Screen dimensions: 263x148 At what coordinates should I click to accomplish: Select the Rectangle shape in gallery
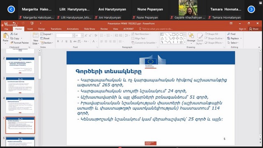174,34
